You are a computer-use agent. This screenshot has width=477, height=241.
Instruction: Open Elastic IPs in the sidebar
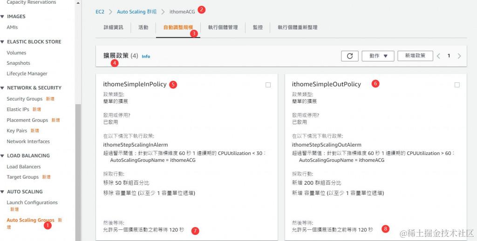pyautogui.click(x=18, y=109)
